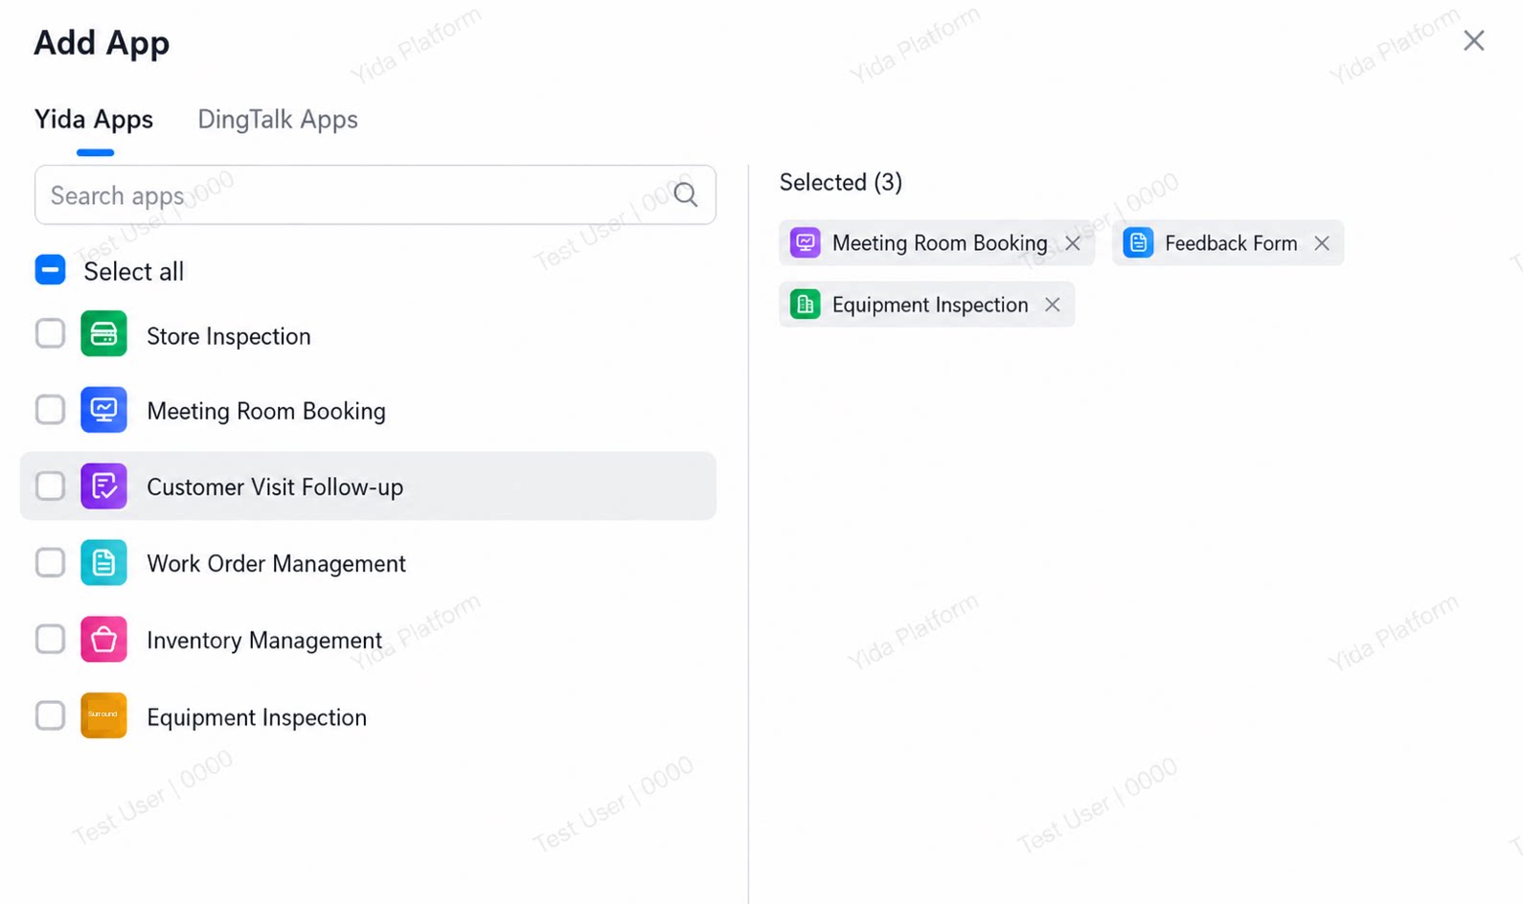
Task: Tick the Work Order Management checkbox
Action: pyautogui.click(x=50, y=563)
